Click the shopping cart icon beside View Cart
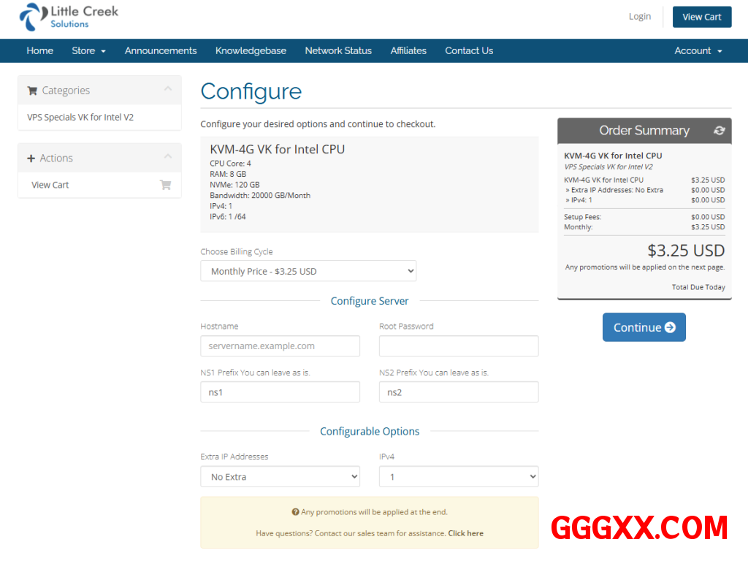748x561 pixels. [165, 185]
